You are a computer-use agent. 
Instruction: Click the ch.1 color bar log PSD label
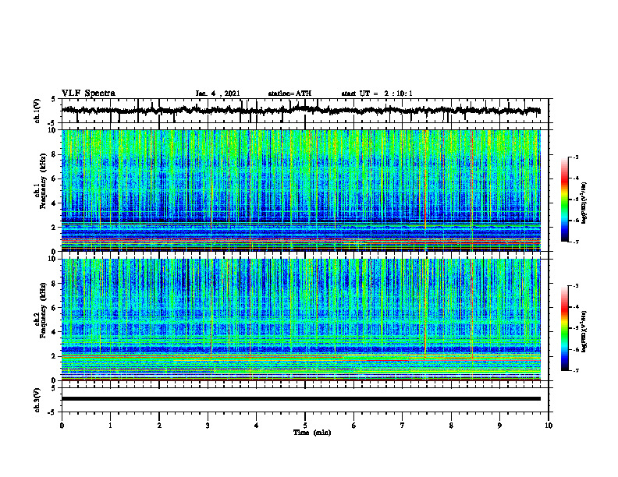click(x=584, y=203)
